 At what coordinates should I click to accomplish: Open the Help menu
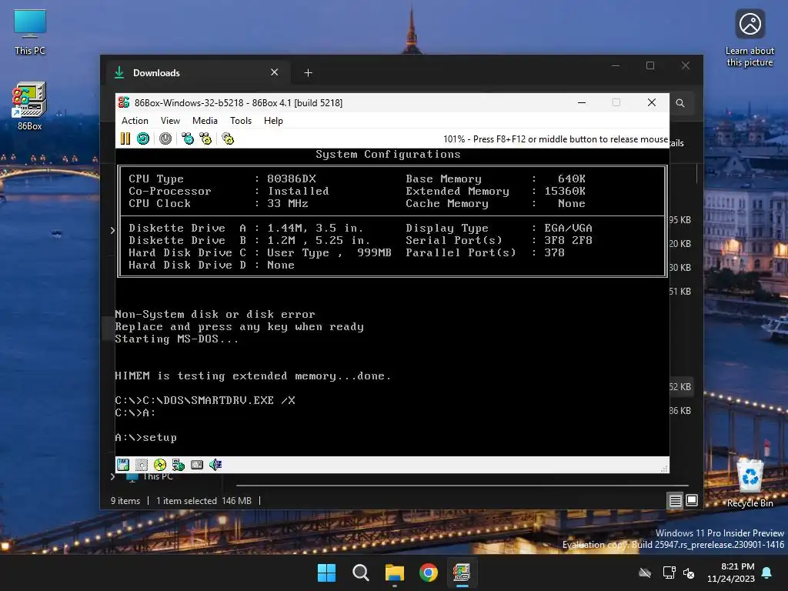[273, 121]
